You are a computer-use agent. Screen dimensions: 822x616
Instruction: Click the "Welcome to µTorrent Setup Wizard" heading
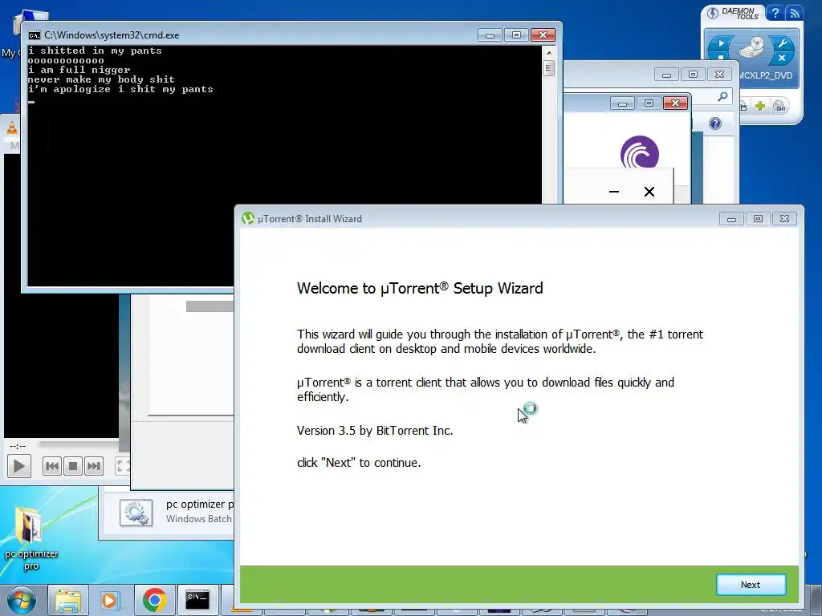[420, 288]
